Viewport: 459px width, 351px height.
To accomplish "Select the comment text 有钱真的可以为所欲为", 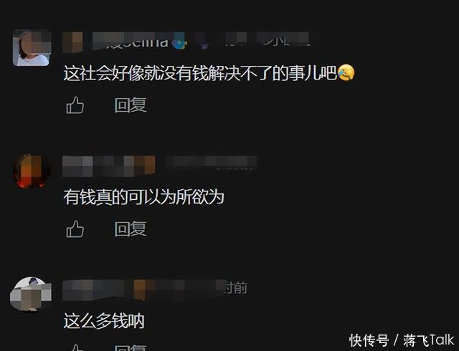I will point(143,197).
